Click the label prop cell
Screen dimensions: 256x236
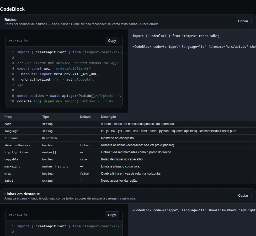click(9, 181)
